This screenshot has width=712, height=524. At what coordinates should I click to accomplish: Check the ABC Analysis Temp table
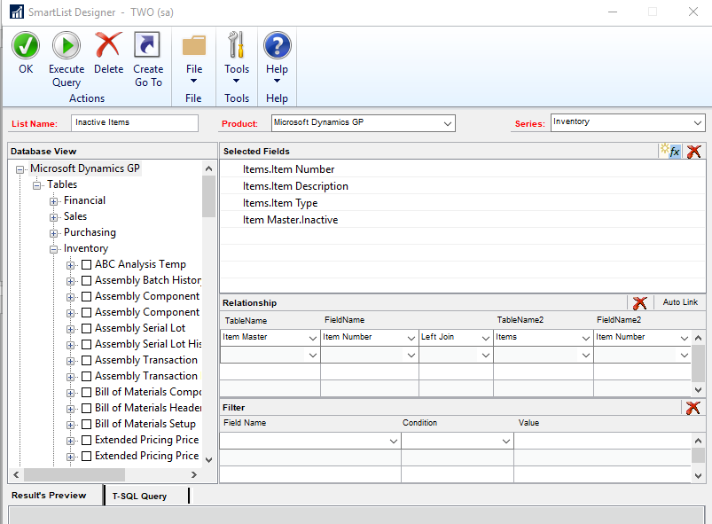pyautogui.click(x=86, y=265)
